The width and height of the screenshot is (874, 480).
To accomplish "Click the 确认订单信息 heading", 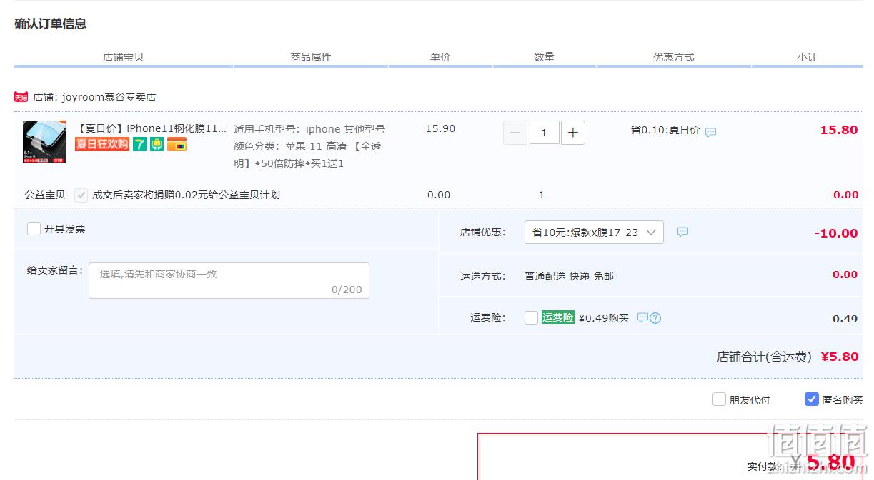I will (50, 24).
